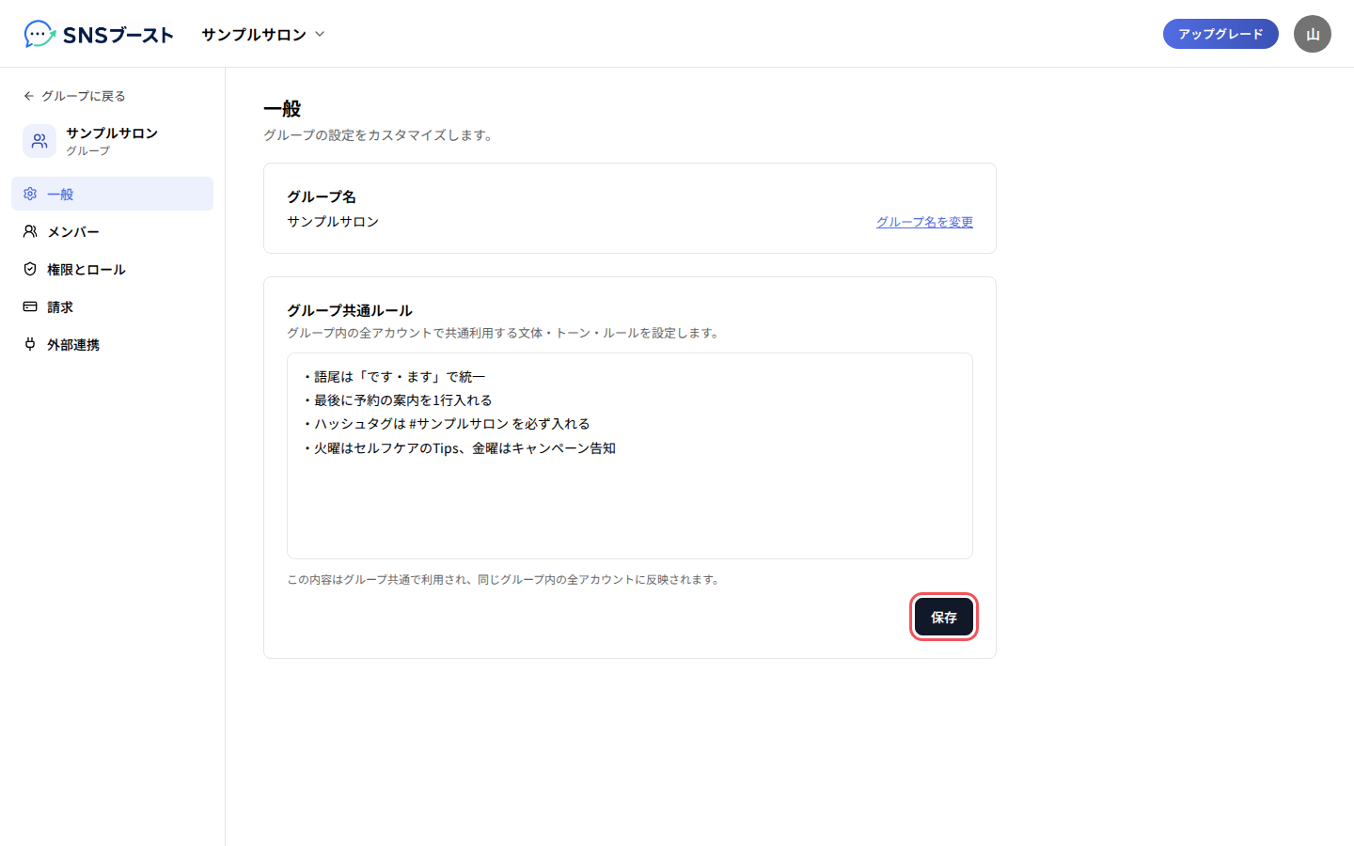Click the chevron next to サンプルサロン header
This screenshot has width=1354, height=846.
[320, 34]
